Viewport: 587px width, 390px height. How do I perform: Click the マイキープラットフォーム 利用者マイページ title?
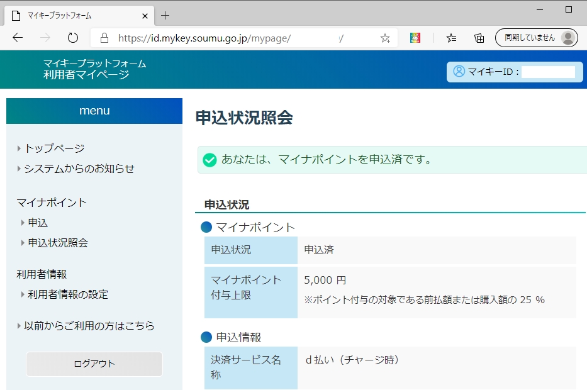[x=94, y=69]
